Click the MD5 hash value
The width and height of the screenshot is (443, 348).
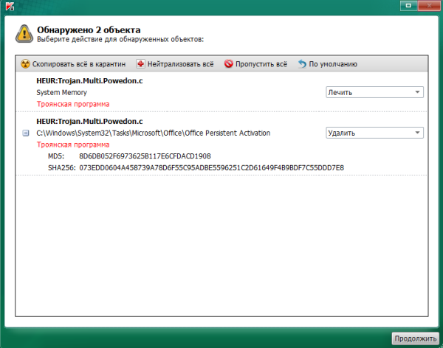145,156
